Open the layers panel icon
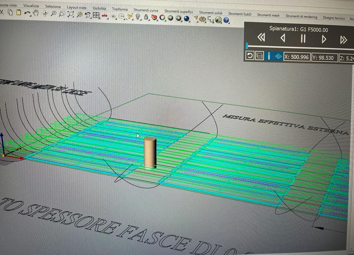The image size is (354, 255). [154, 17]
